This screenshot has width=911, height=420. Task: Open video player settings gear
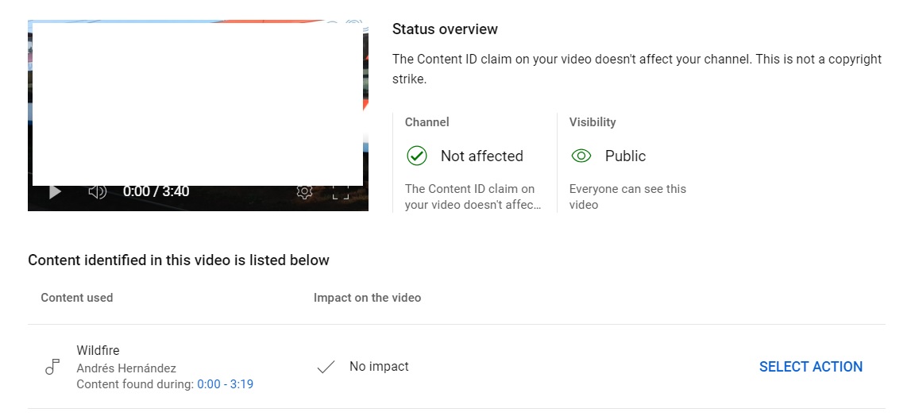pyautogui.click(x=304, y=192)
